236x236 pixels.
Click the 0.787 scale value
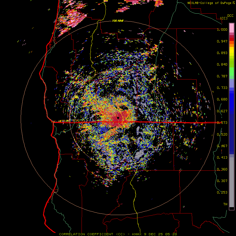(x=222, y=76)
